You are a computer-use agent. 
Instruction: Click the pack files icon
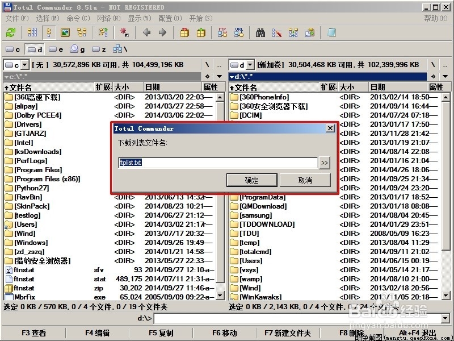pos(184,32)
